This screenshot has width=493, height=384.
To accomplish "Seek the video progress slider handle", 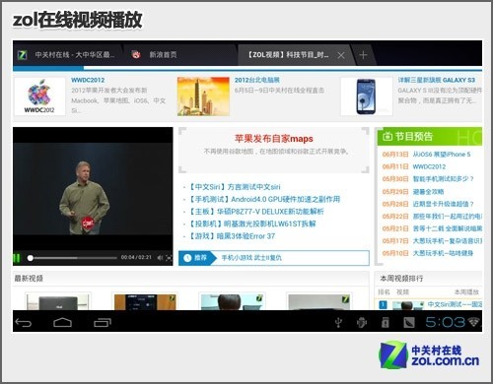I will coord(31,258).
